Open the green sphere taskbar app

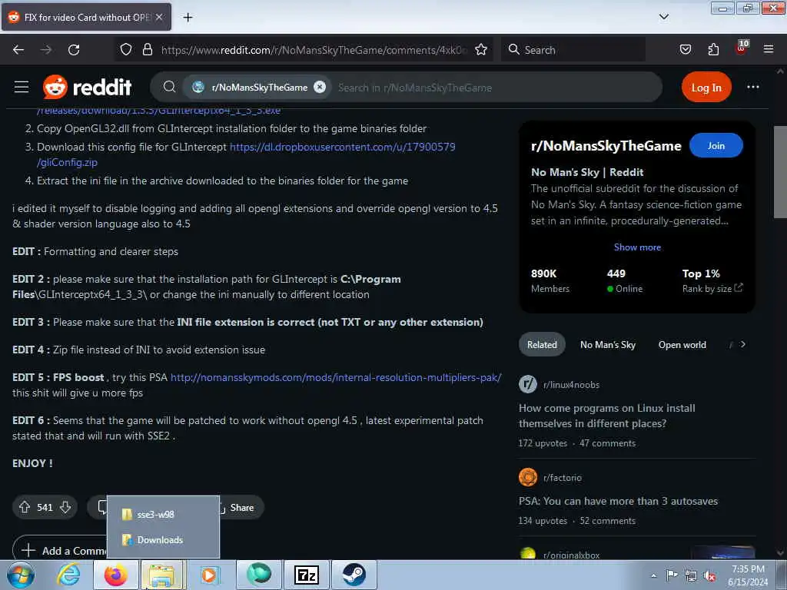click(x=259, y=575)
